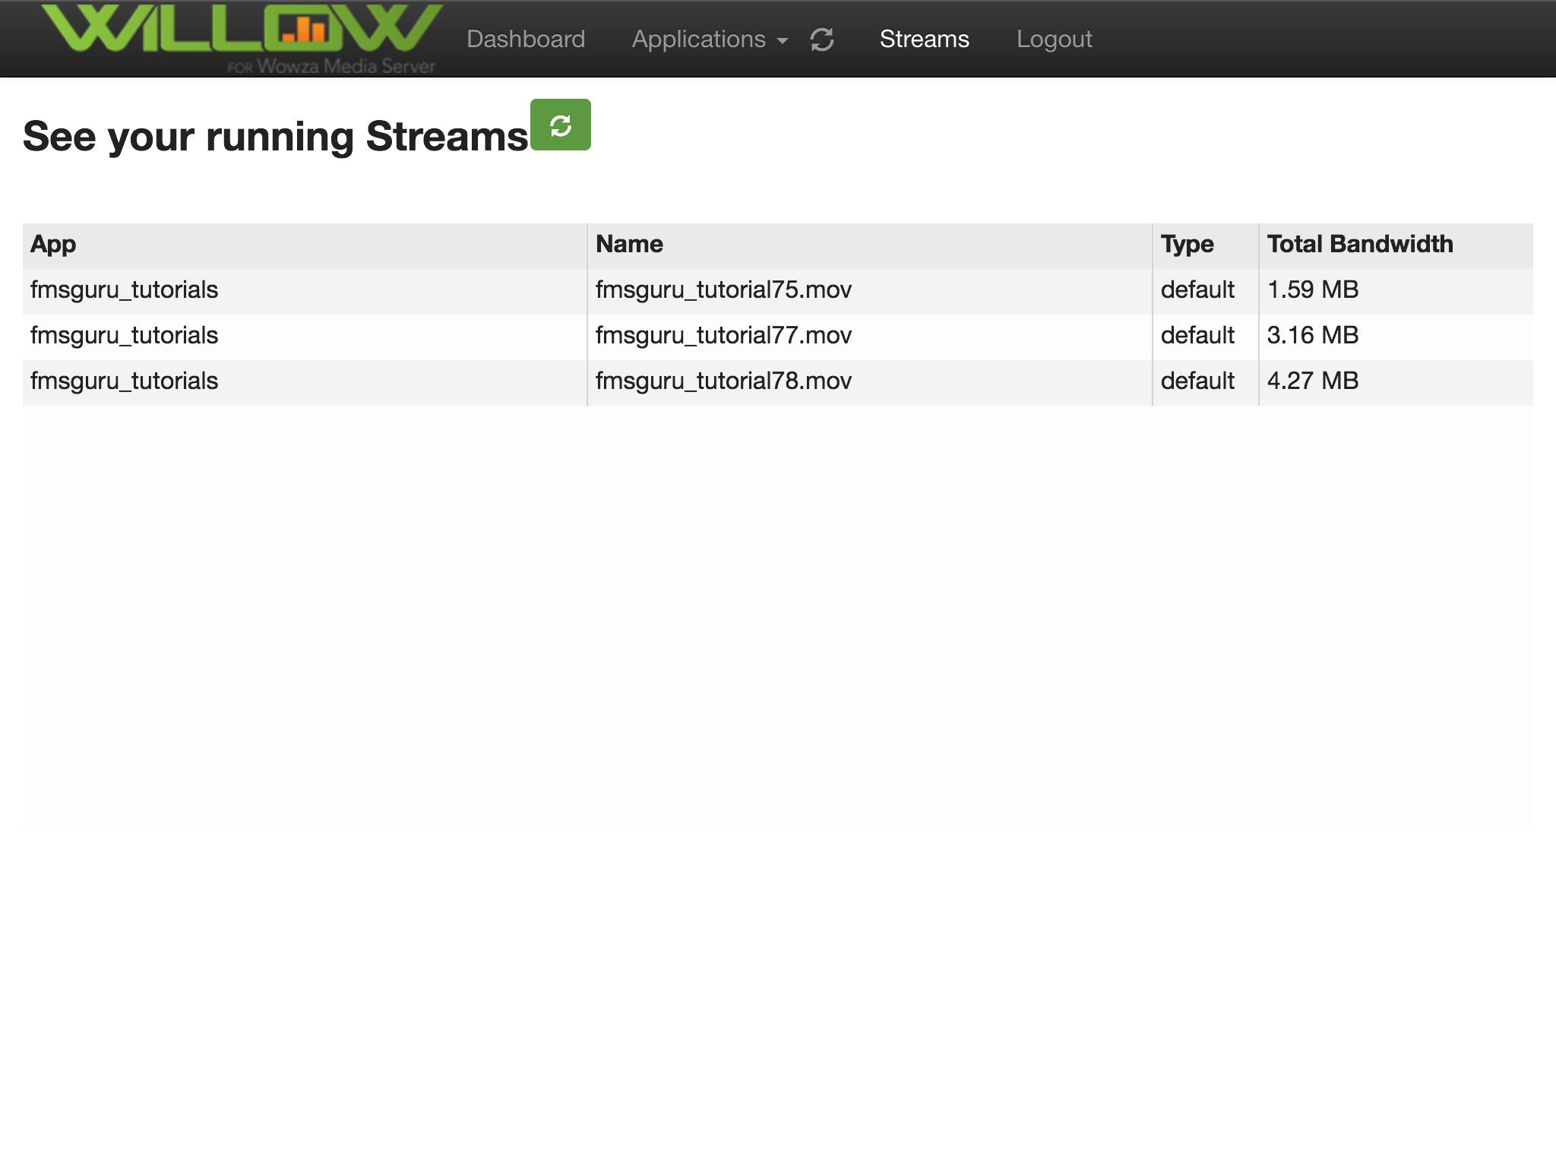Click the Type column header
The width and height of the screenshot is (1556, 1167).
tap(1187, 245)
